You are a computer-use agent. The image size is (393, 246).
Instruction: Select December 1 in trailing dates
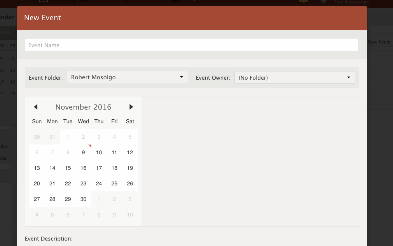pos(99,199)
